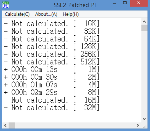Maximize the SSE2 Patched PI window
The image size is (150, 131).
pos(125,3)
